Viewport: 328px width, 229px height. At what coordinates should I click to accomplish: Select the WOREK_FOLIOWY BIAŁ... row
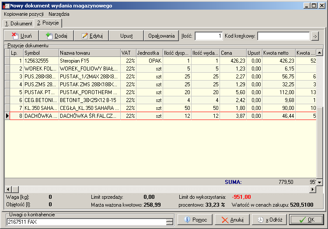click(x=161, y=69)
